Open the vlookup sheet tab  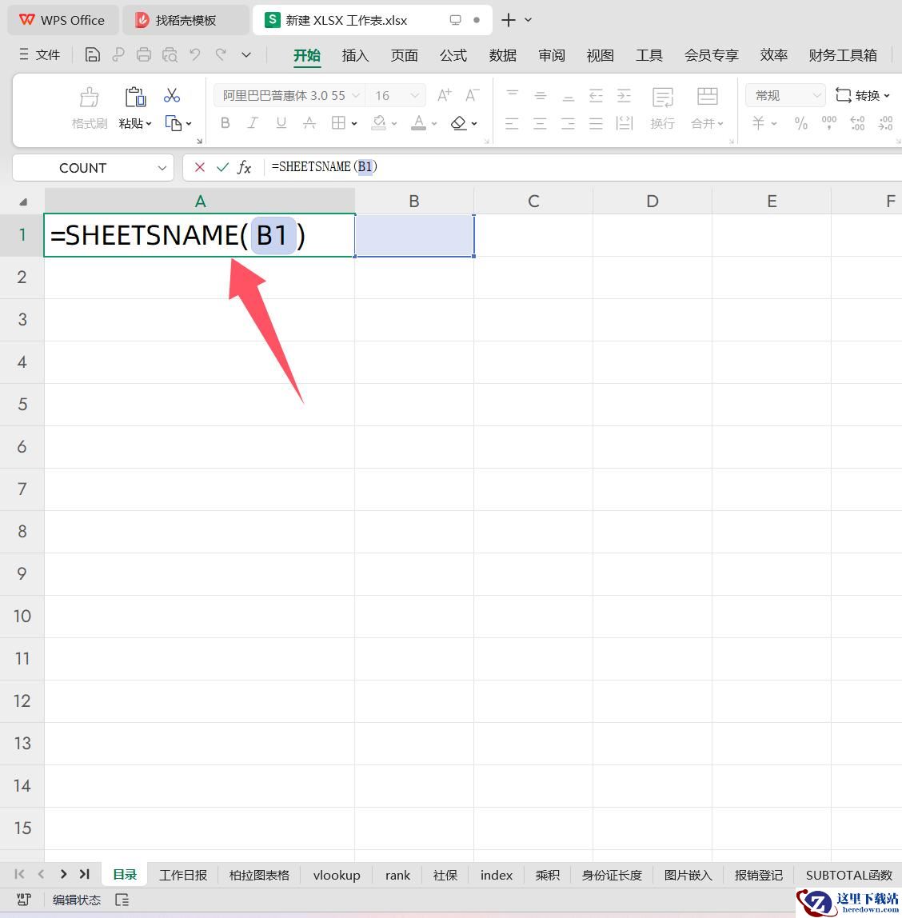(337, 875)
